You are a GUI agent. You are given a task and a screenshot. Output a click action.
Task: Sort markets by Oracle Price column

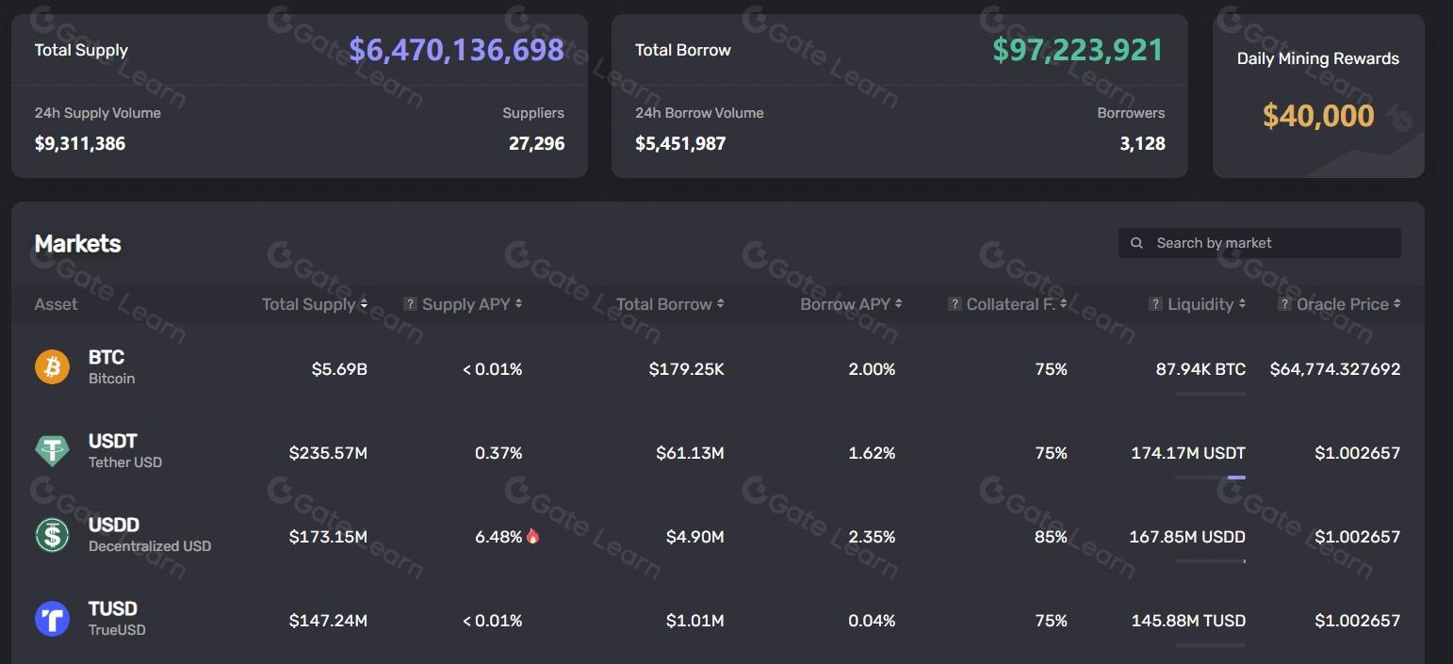(1347, 304)
